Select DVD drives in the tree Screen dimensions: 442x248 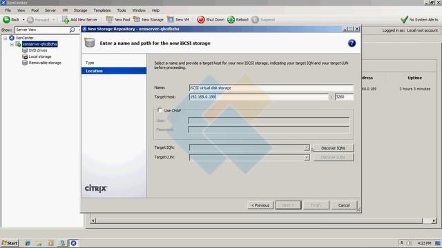38,50
